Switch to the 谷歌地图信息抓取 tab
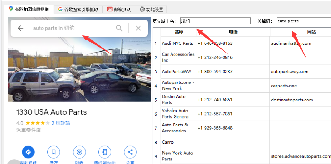Screen dimensions: 331x164 [29, 9]
